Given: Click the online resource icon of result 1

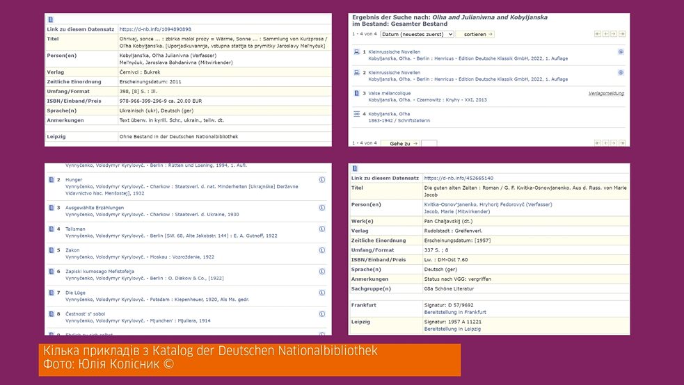Looking at the screenshot, I should pyautogui.click(x=357, y=52).
